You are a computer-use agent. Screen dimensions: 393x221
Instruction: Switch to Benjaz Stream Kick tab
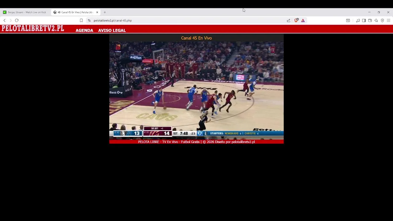pos(25,12)
